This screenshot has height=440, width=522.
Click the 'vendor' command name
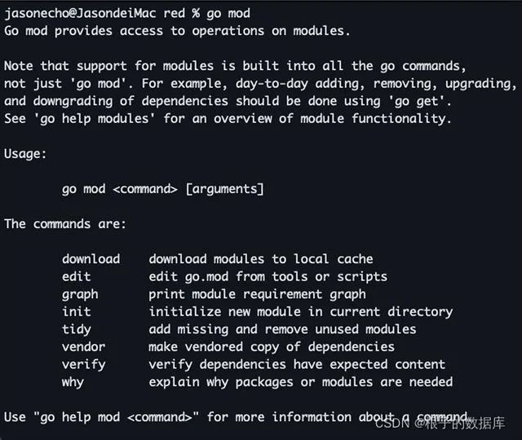(83, 346)
